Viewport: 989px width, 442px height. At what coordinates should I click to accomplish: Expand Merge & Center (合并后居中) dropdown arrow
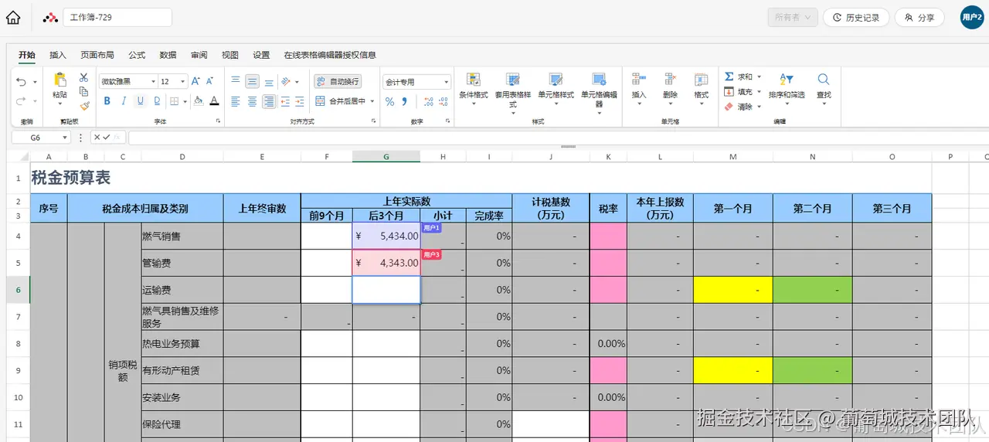click(x=372, y=101)
